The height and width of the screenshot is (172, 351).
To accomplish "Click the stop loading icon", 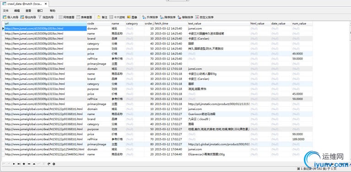I will [x=54, y=164].
